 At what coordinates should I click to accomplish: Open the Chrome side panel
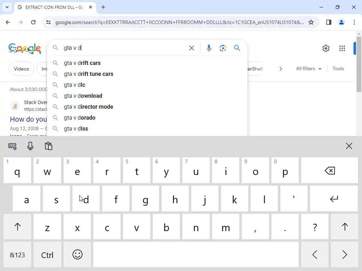pyautogui.click(x=328, y=22)
